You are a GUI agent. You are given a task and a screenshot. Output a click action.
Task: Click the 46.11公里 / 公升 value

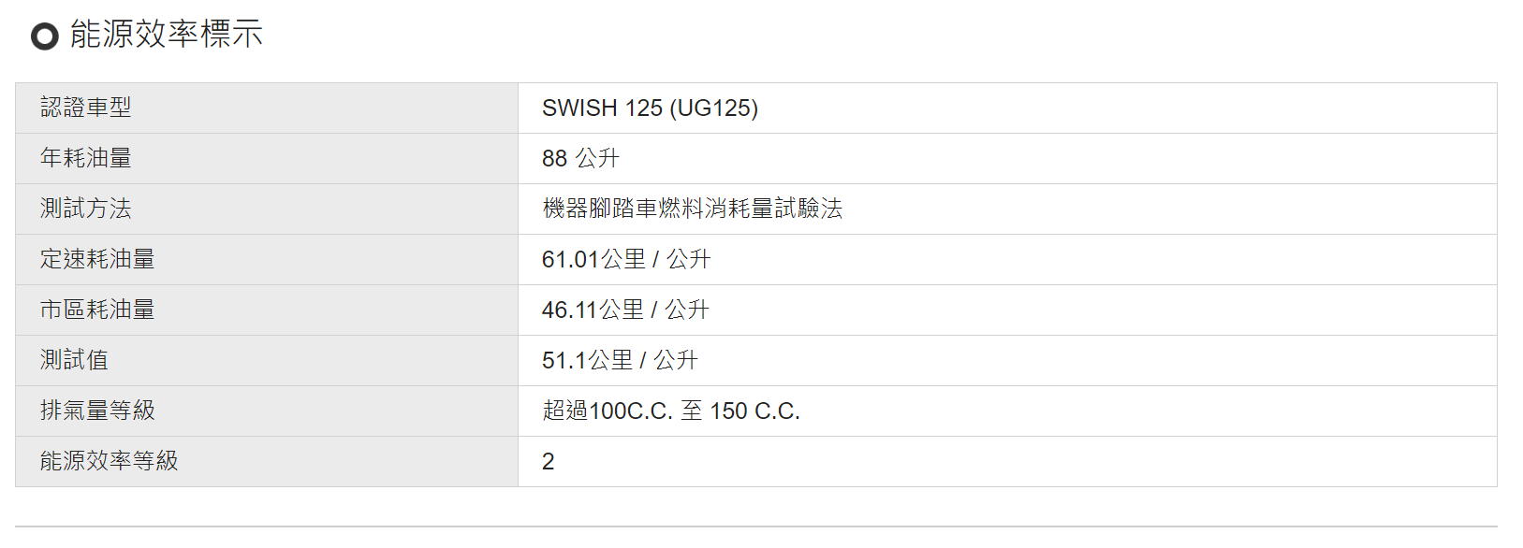(625, 310)
